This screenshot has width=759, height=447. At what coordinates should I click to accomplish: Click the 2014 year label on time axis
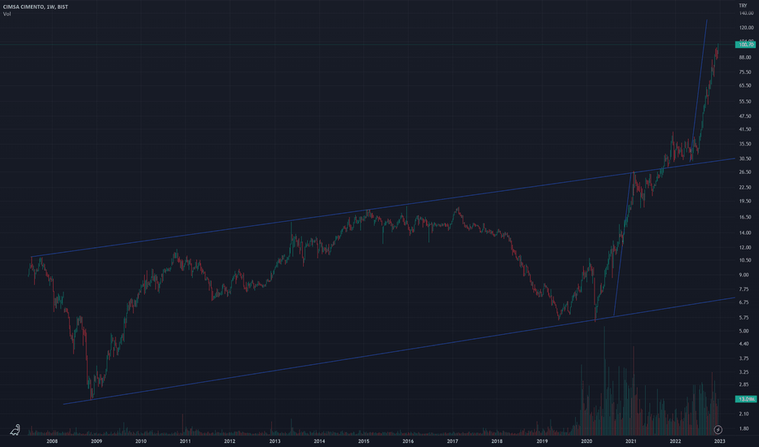(x=319, y=441)
